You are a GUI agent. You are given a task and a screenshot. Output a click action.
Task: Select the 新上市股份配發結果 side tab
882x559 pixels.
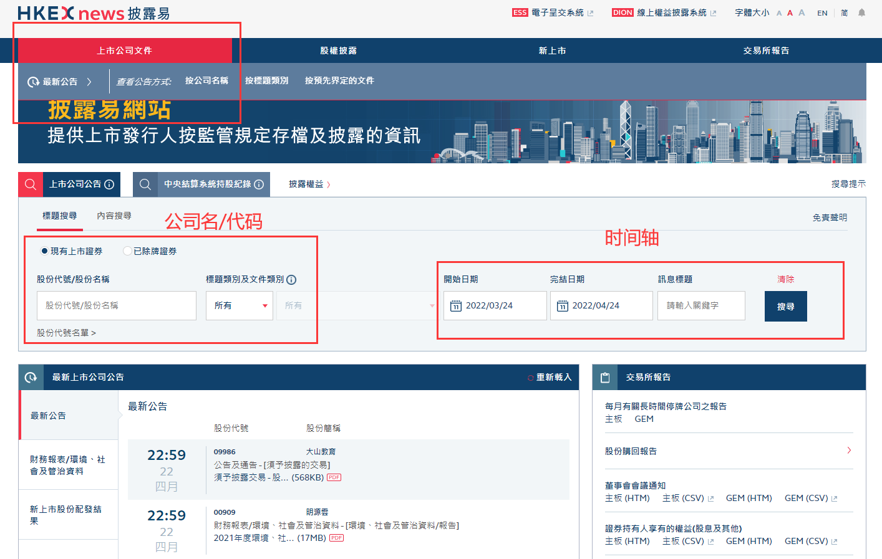[69, 515]
